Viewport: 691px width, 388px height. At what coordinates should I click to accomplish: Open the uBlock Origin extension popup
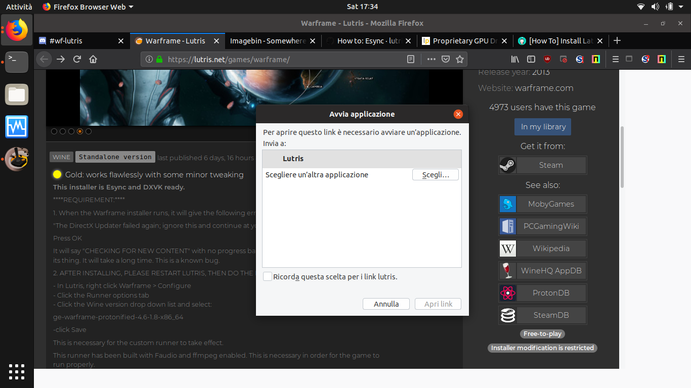[547, 59]
